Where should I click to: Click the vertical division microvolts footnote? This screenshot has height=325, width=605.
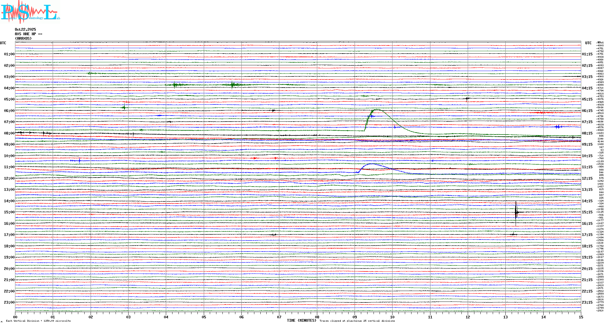[x=38, y=321]
